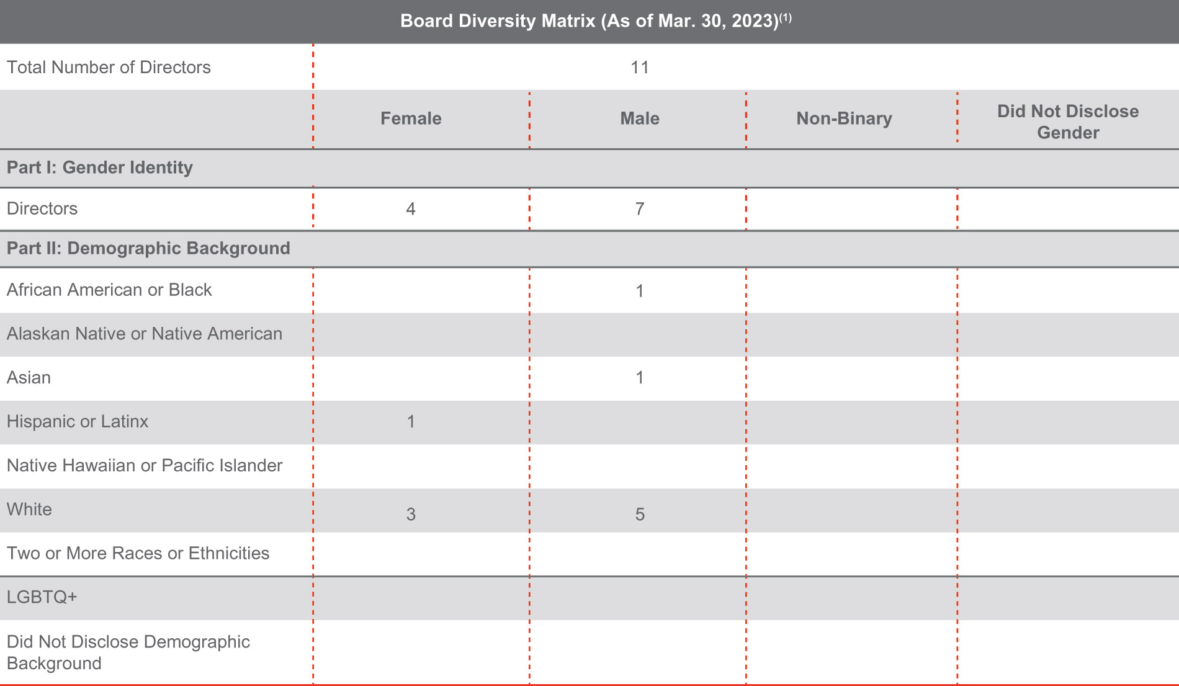Select the Part I: Gender Identity heading
1179x686 pixels.
click(100, 167)
